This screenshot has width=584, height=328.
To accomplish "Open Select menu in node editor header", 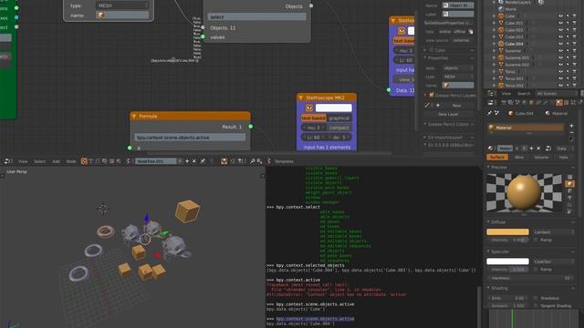I will pyautogui.click(x=40, y=161).
